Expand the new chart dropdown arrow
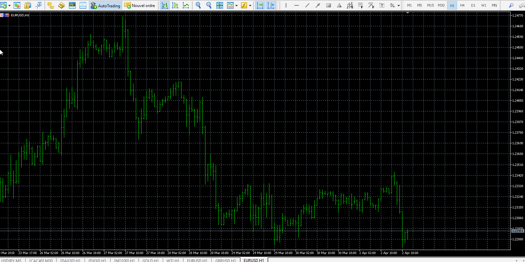 pyautogui.click(x=9, y=6)
